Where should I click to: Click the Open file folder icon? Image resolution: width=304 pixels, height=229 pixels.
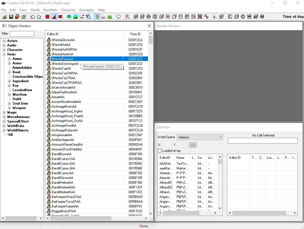click(x=4, y=17)
